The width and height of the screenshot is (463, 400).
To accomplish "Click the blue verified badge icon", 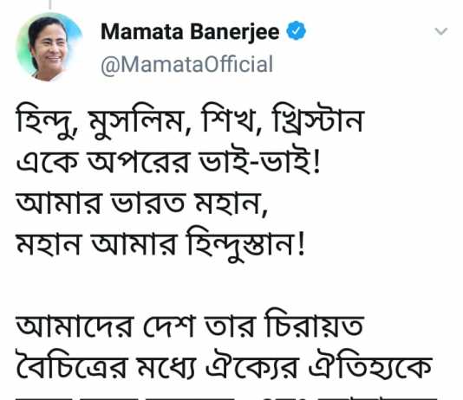I will (297, 30).
